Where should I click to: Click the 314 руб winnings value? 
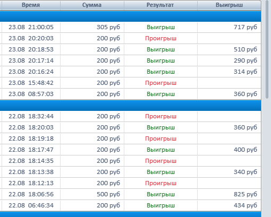tap(245, 72)
